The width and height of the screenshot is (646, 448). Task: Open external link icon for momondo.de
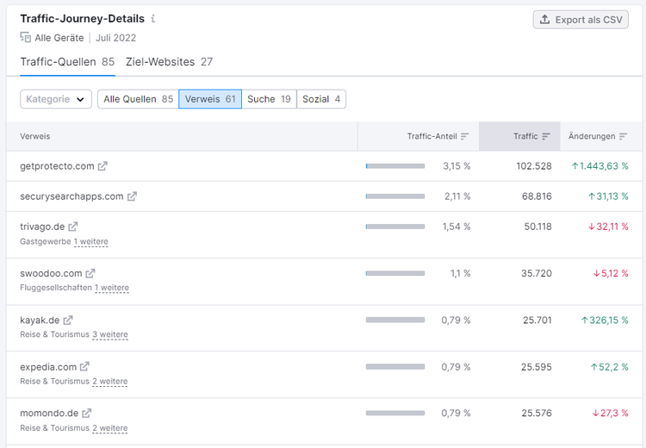tap(86, 413)
